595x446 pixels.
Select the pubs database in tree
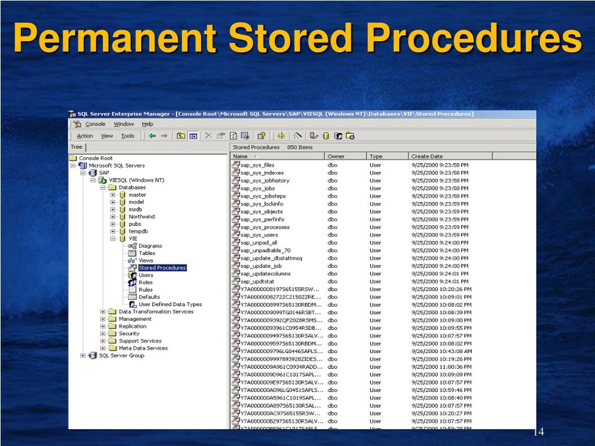(x=135, y=224)
